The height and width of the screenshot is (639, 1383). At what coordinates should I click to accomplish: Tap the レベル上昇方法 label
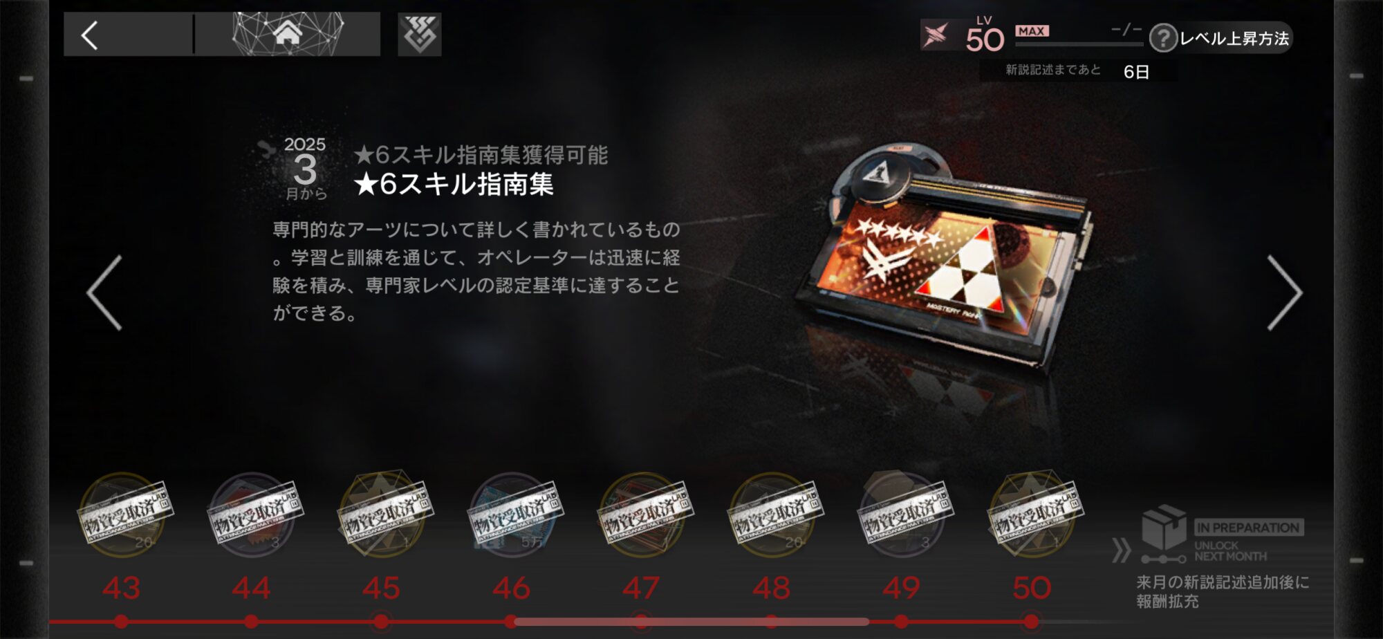(x=1234, y=39)
